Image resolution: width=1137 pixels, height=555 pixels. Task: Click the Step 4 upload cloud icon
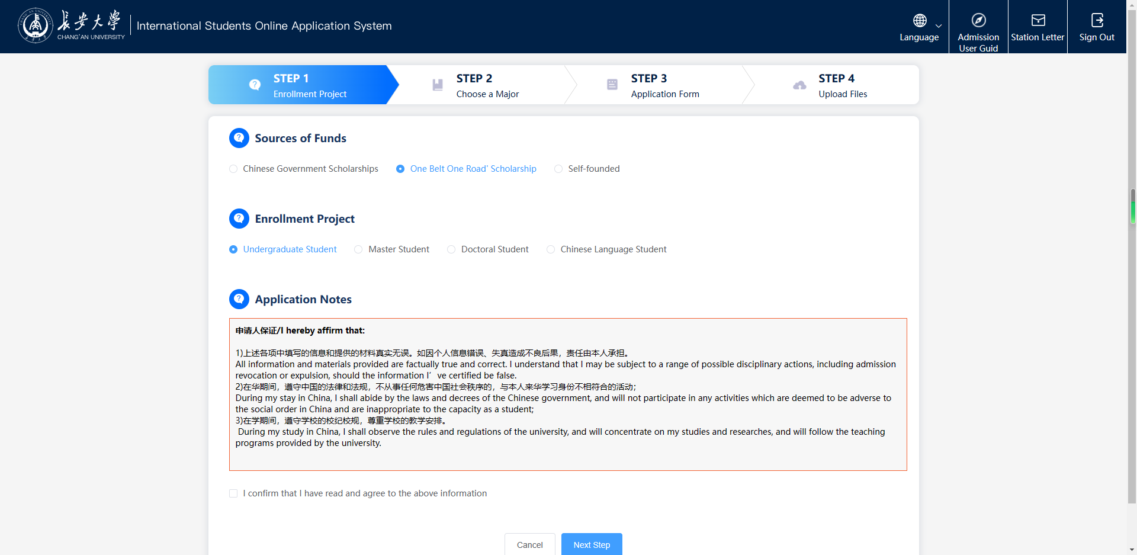799,85
